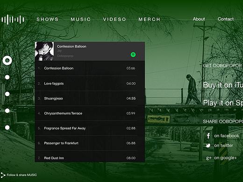Open the MUSIC menu
This screenshot has height=182, width=243.
point(80,19)
